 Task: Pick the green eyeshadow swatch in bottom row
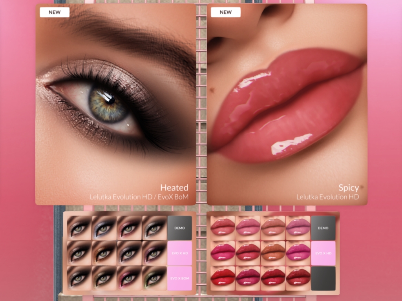(x=154, y=278)
